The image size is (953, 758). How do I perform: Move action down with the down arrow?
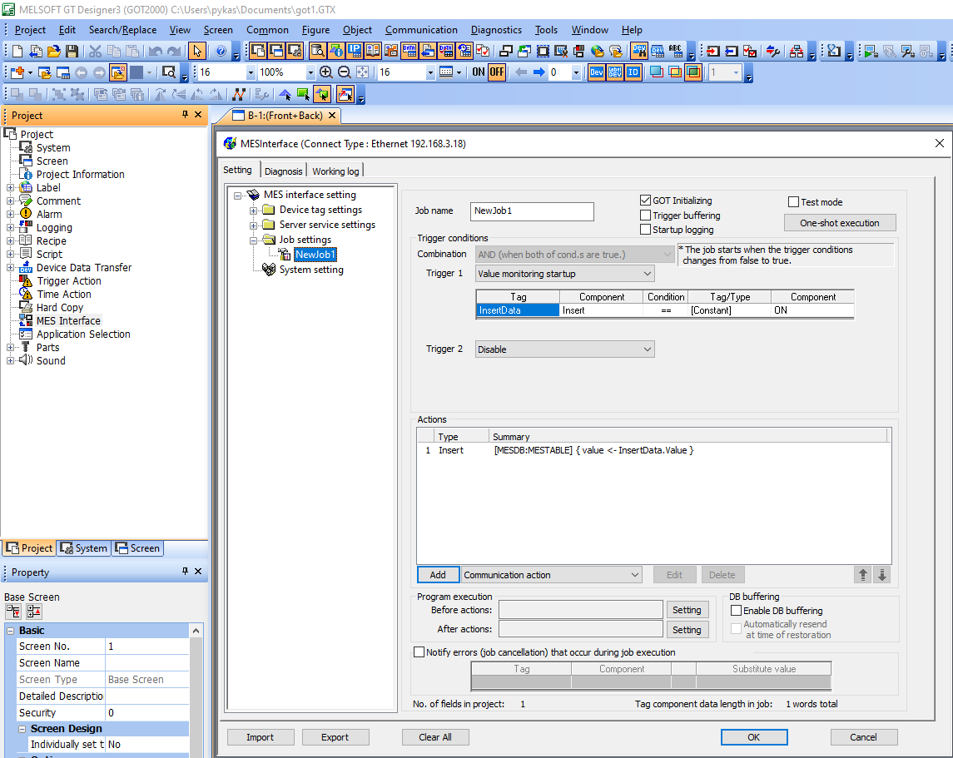point(882,575)
